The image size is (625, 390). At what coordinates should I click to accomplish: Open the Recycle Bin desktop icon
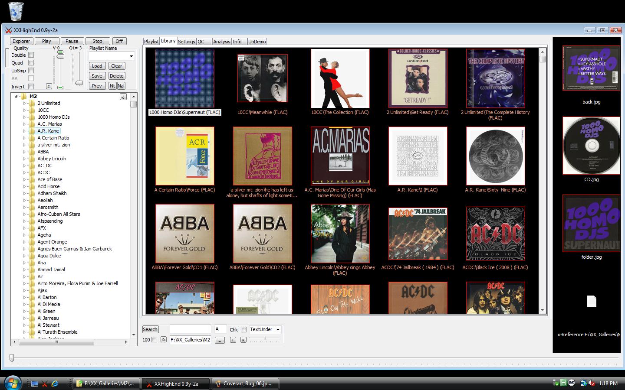pyautogui.click(x=16, y=11)
